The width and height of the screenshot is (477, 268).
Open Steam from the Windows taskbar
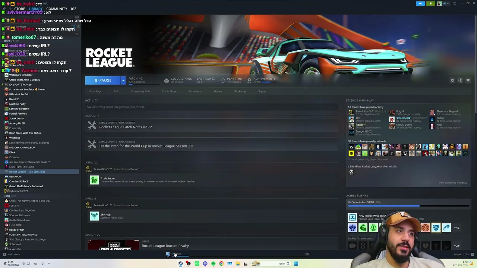point(180,264)
